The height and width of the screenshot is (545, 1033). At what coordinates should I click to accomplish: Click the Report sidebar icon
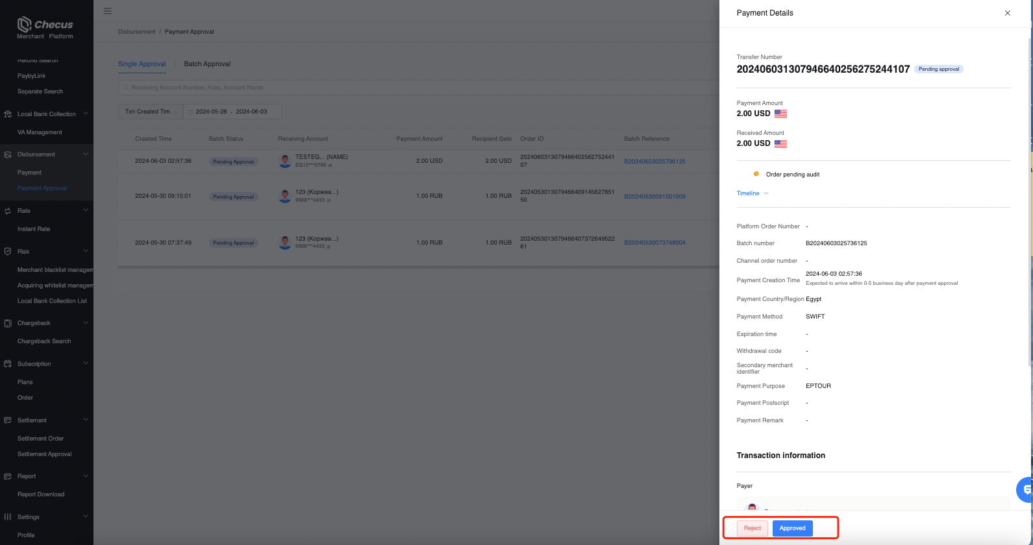click(8, 476)
